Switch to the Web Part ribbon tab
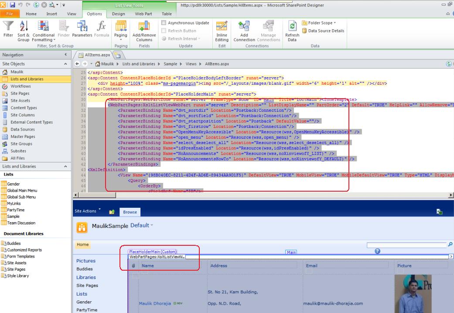The width and height of the screenshot is (454, 313). (143, 14)
